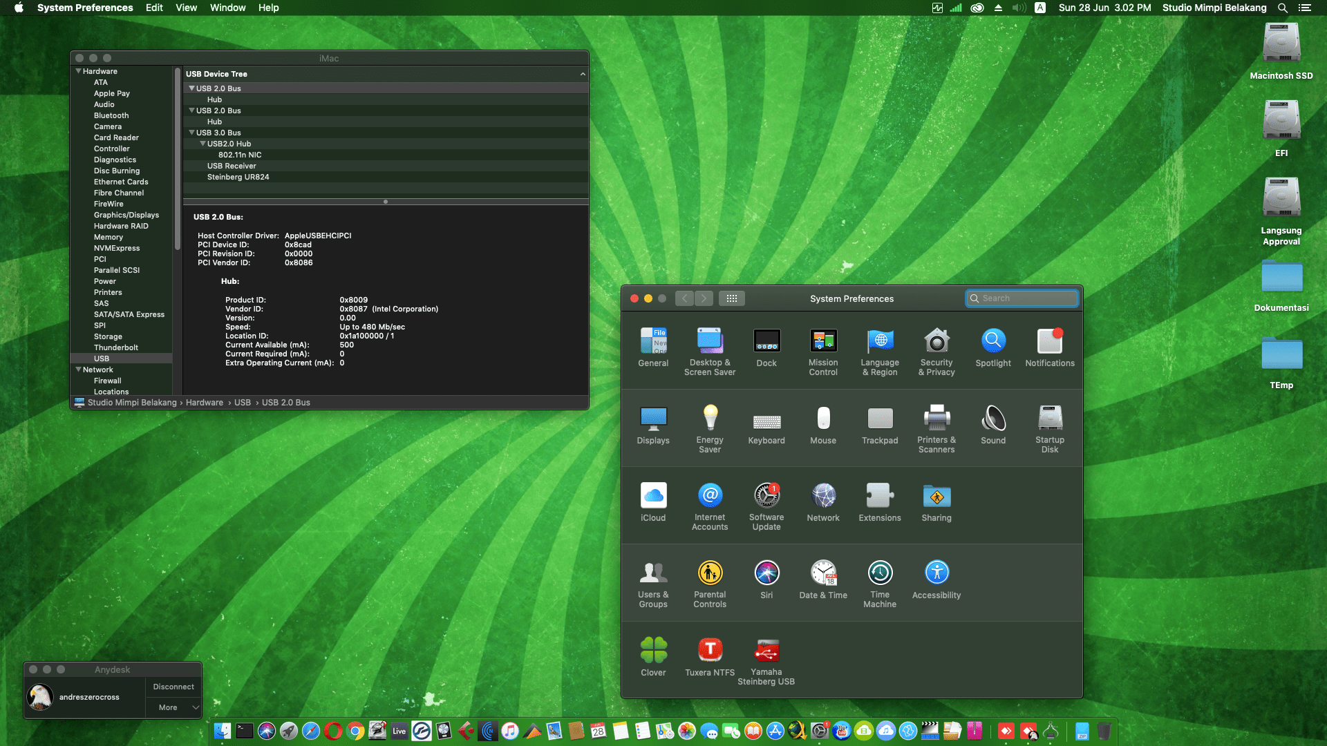Open Software Update preferences

(x=766, y=506)
